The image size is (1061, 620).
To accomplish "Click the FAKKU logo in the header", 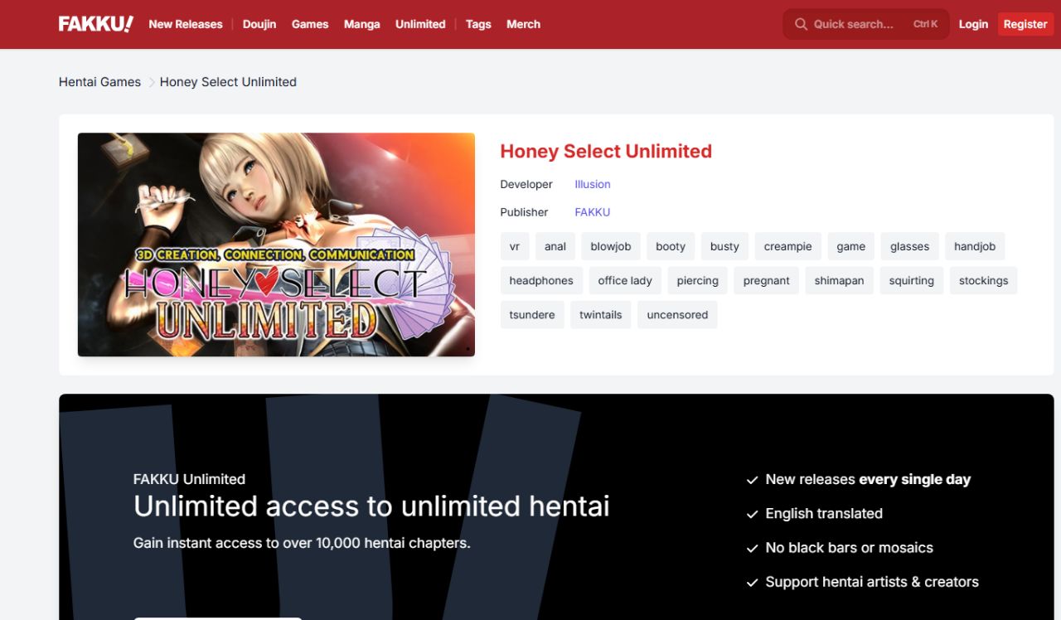I will 96,24.
